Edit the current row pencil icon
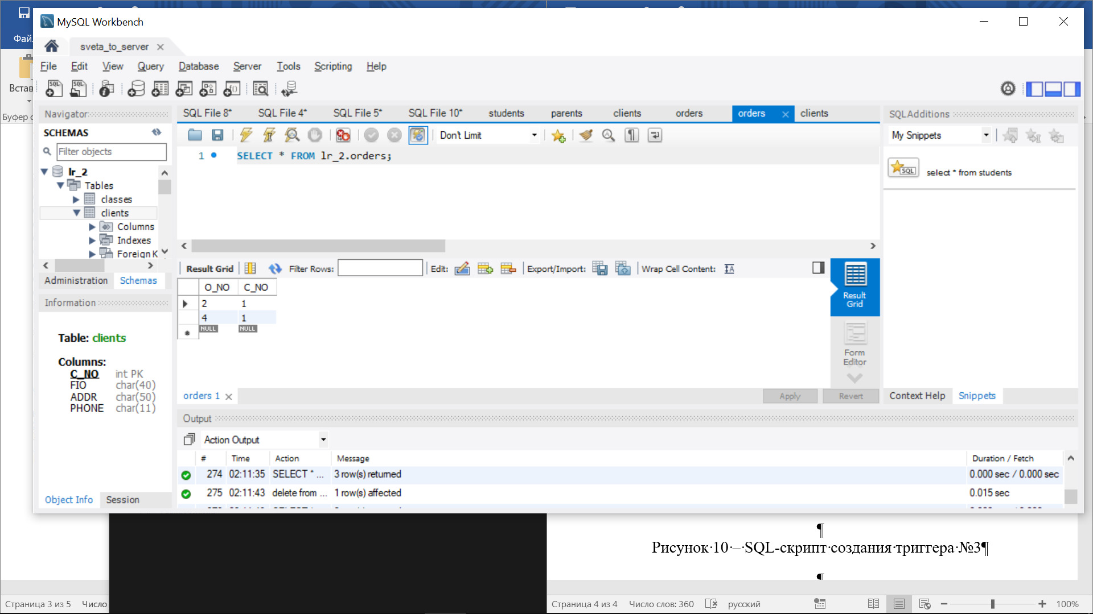Screen dimensions: 1093x614 pos(462,269)
